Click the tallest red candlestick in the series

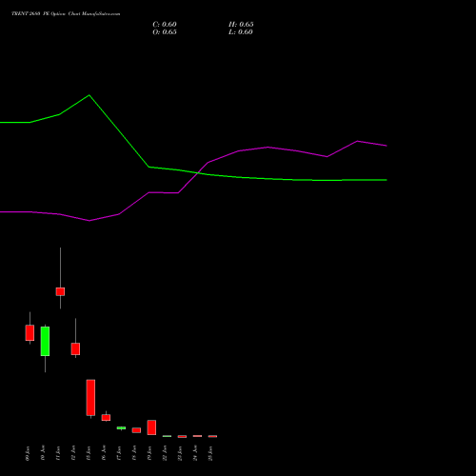90,398
